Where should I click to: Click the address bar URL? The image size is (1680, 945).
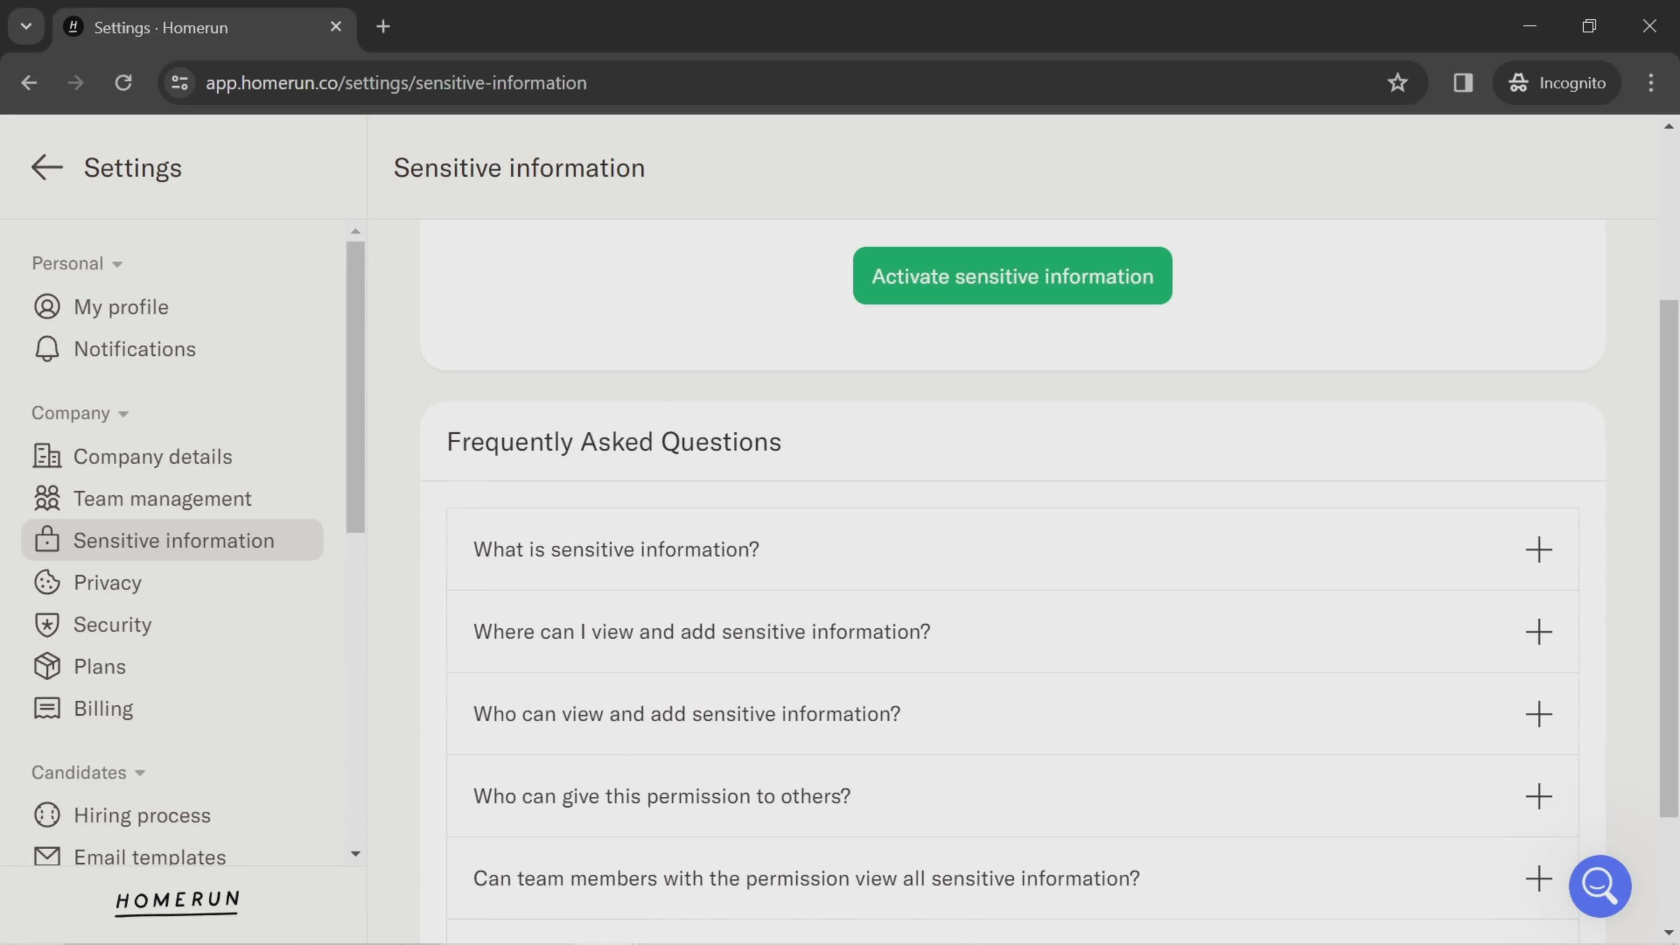point(396,83)
